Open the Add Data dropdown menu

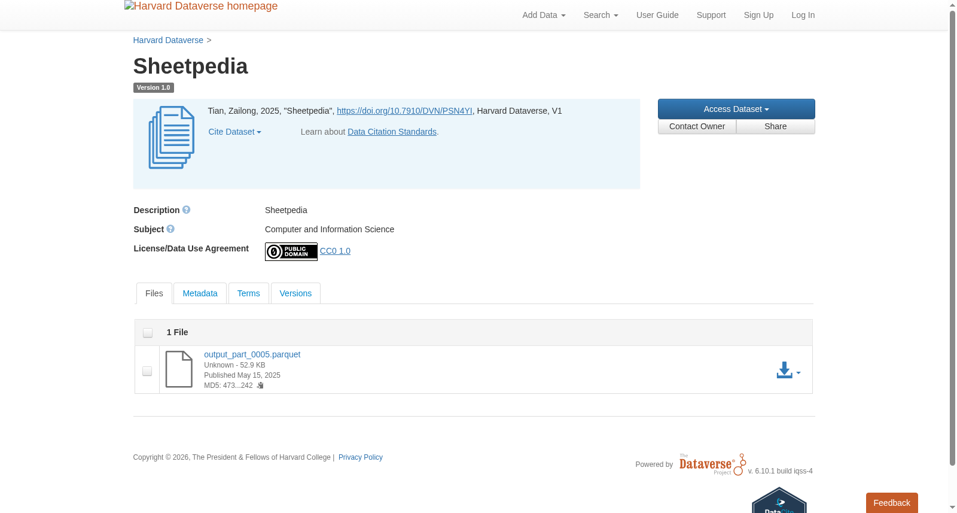tap(544, 15)
